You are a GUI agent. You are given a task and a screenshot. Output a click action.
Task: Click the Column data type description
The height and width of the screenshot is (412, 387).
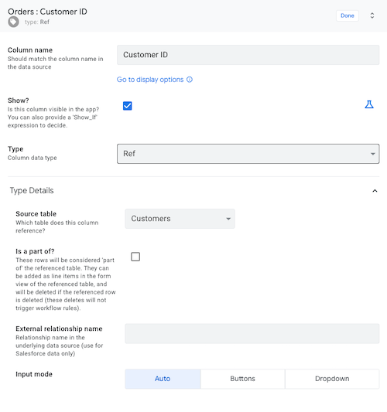click(x=32, y=158)
